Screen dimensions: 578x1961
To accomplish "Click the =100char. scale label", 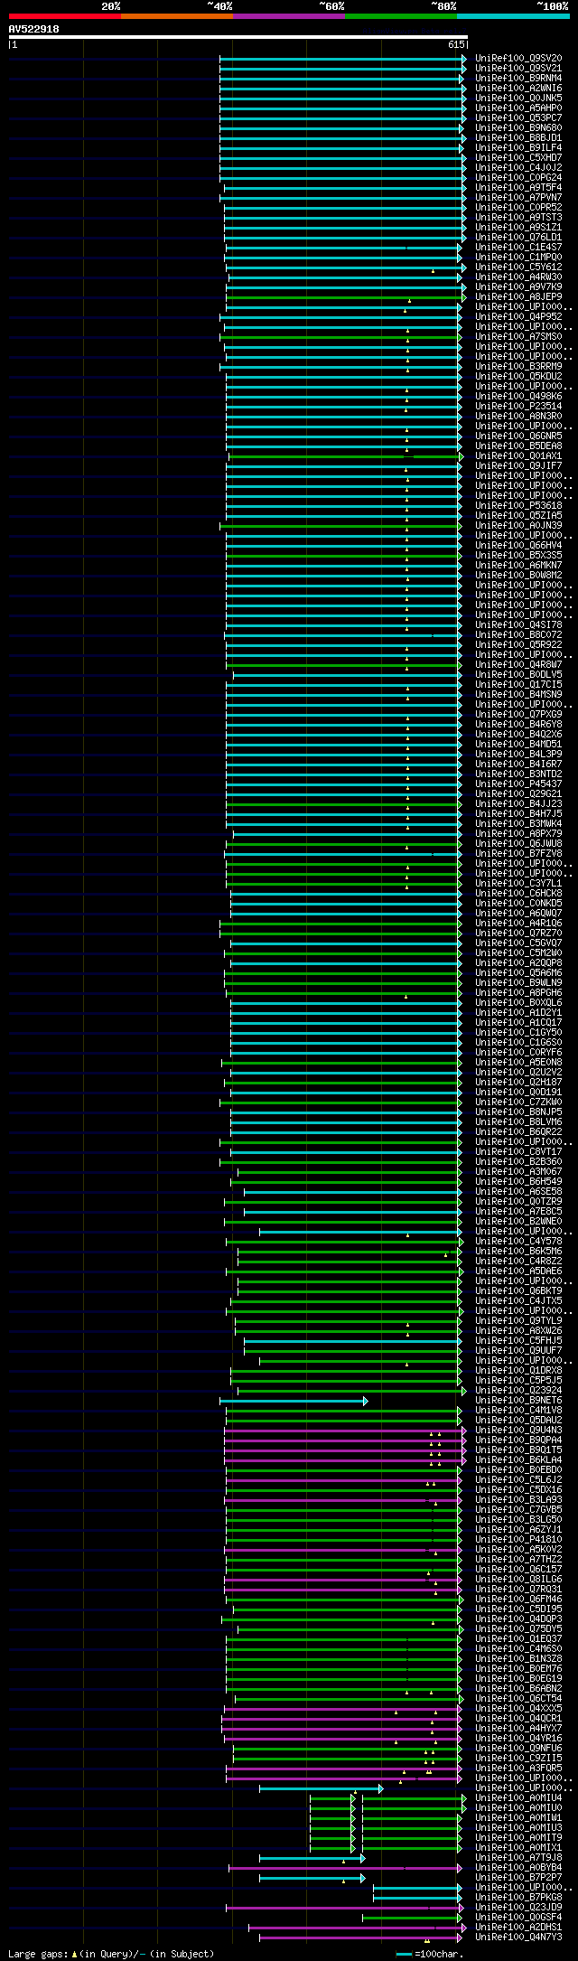I will (439, 1954).
